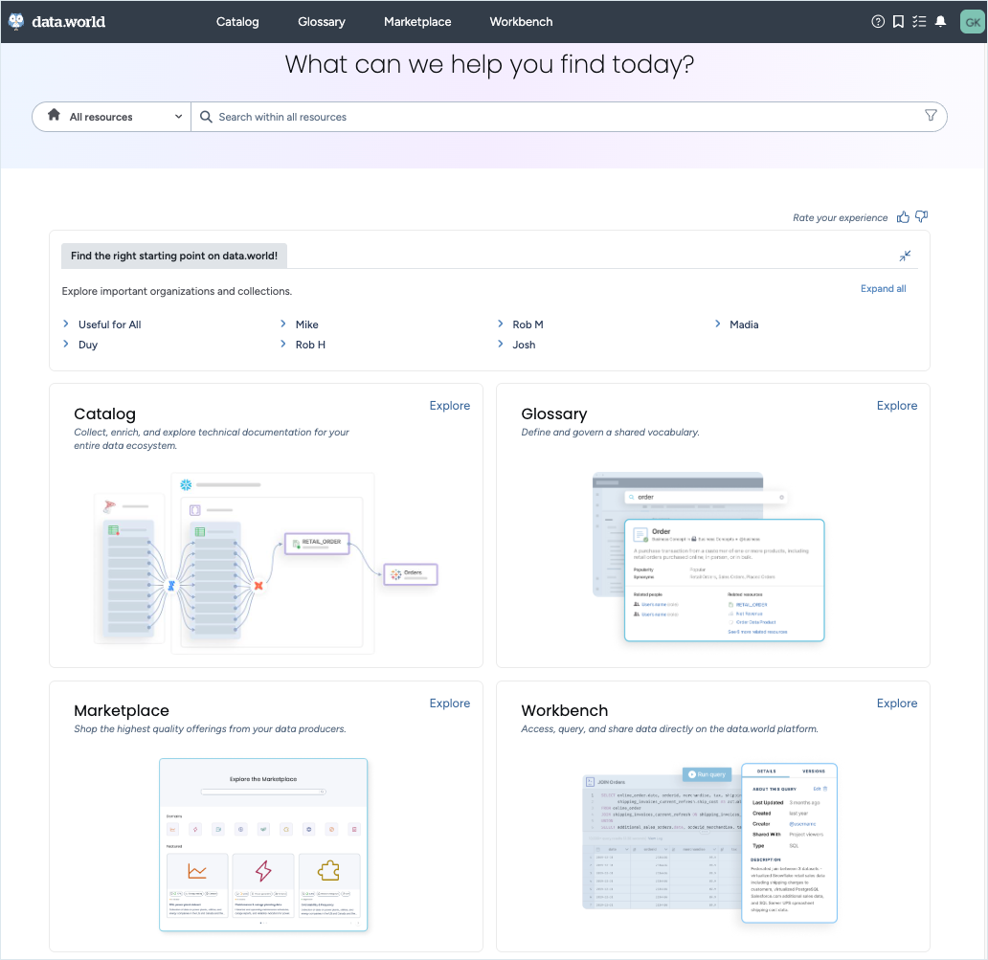Collapse the starting point panel
This screenshot has width=988, height=960.
[905, 256]
